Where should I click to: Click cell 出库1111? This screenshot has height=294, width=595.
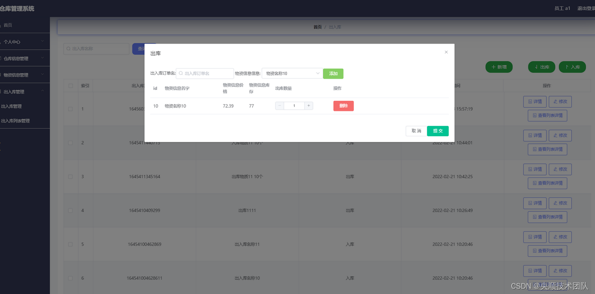(x=247, y=211)
